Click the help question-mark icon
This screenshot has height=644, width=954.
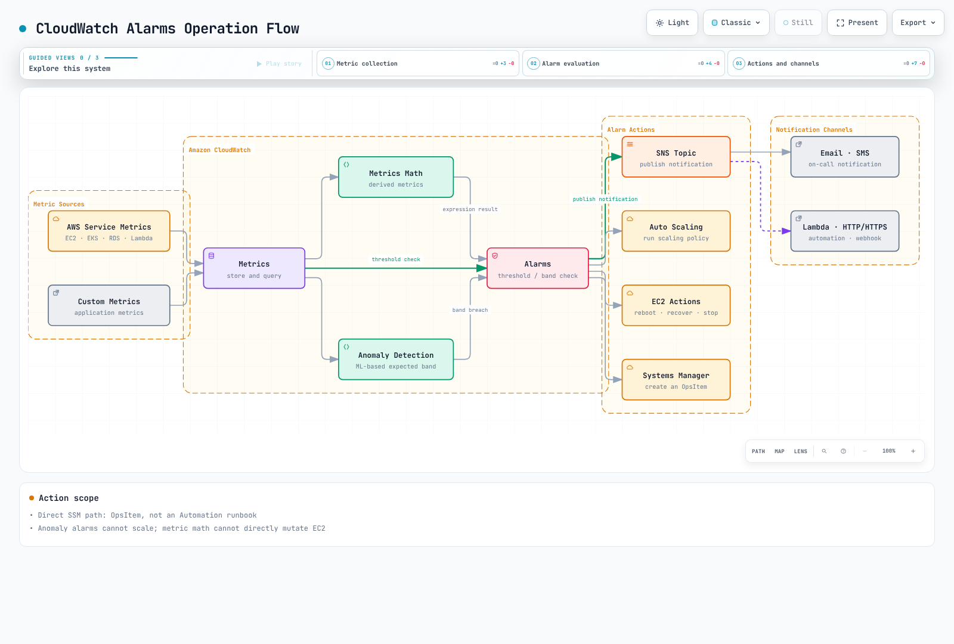click(x=843, y=451)
